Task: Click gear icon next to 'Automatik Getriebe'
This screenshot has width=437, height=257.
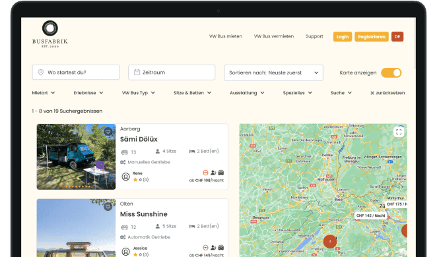Action: (123, 237)
